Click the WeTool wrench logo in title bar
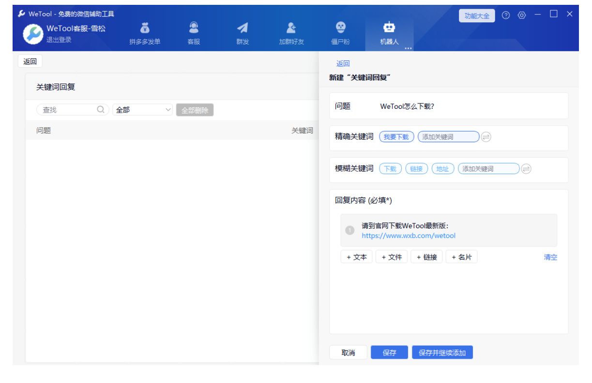Viewport: 592px width, 383px height. [x=21, y=14]
